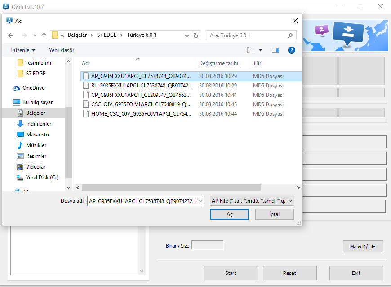Viewport: 391px width, 287px height.
Task: Click the Müzikler music icon
Action: coord(20,145)
